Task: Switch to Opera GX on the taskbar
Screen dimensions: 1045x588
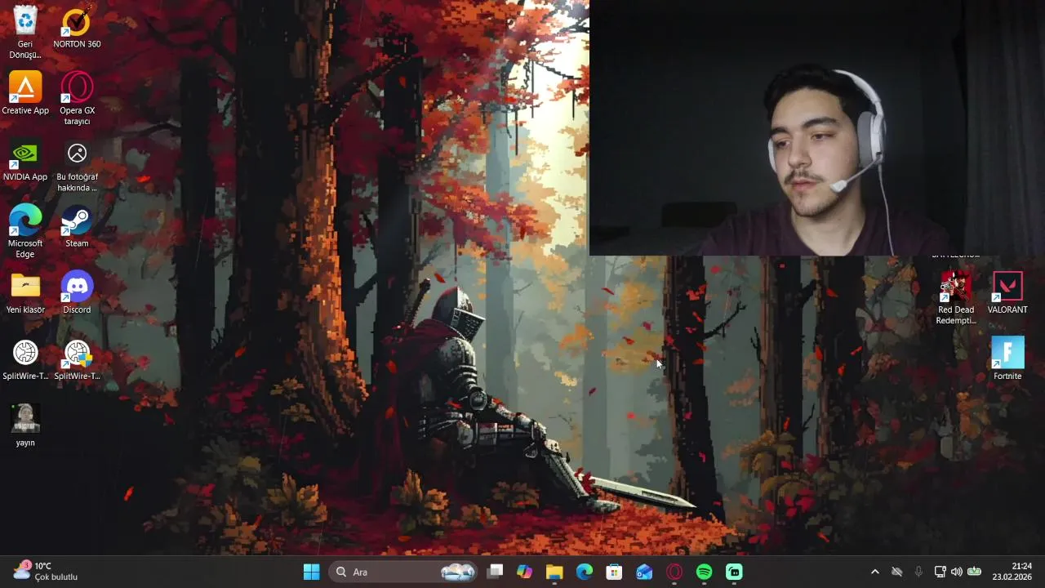Action: pyautogui.click(x=674, y=572)
